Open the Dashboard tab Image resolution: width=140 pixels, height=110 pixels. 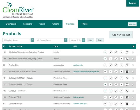(11, 24)
